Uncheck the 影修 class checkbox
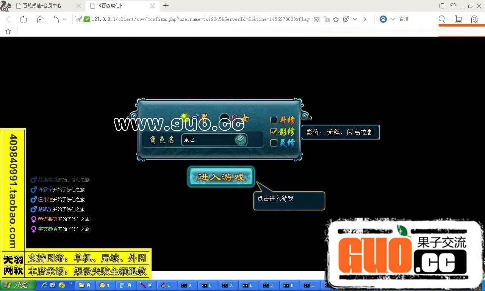Image resolution: width=485 pixels, height=291 pixels. click(274, 131)
